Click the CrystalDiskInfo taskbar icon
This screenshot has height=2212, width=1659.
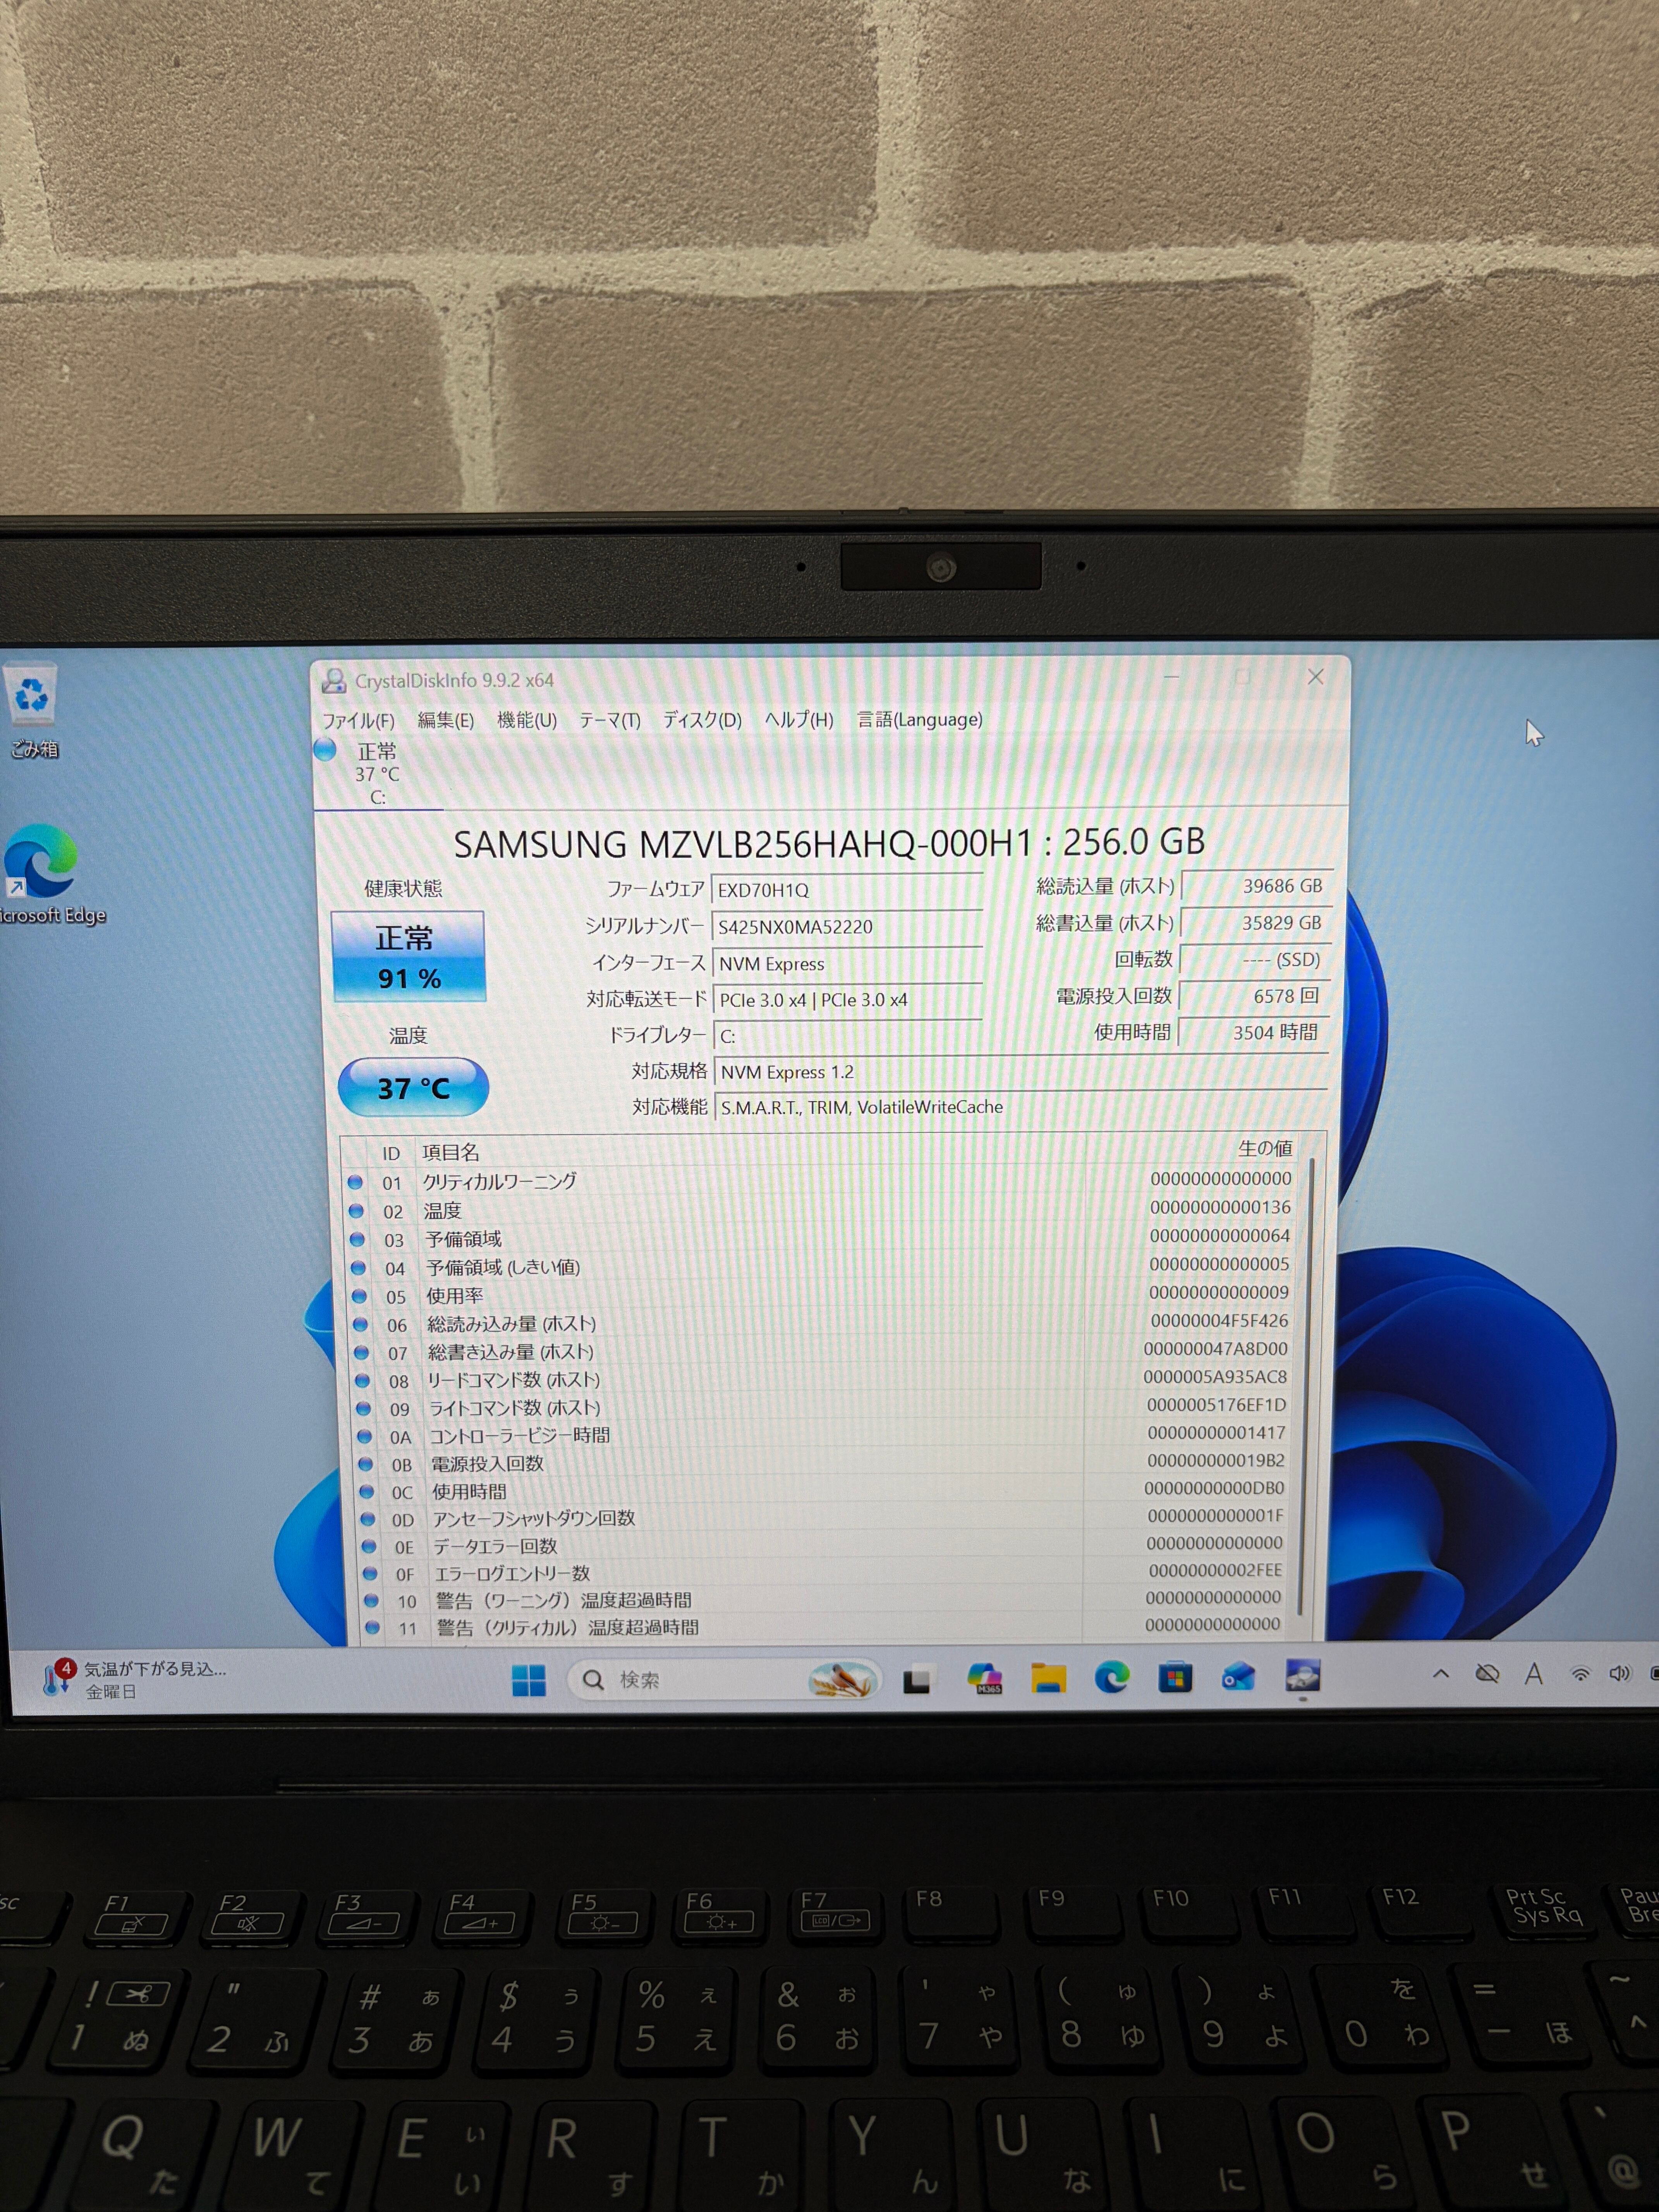coord(1302,1676)
